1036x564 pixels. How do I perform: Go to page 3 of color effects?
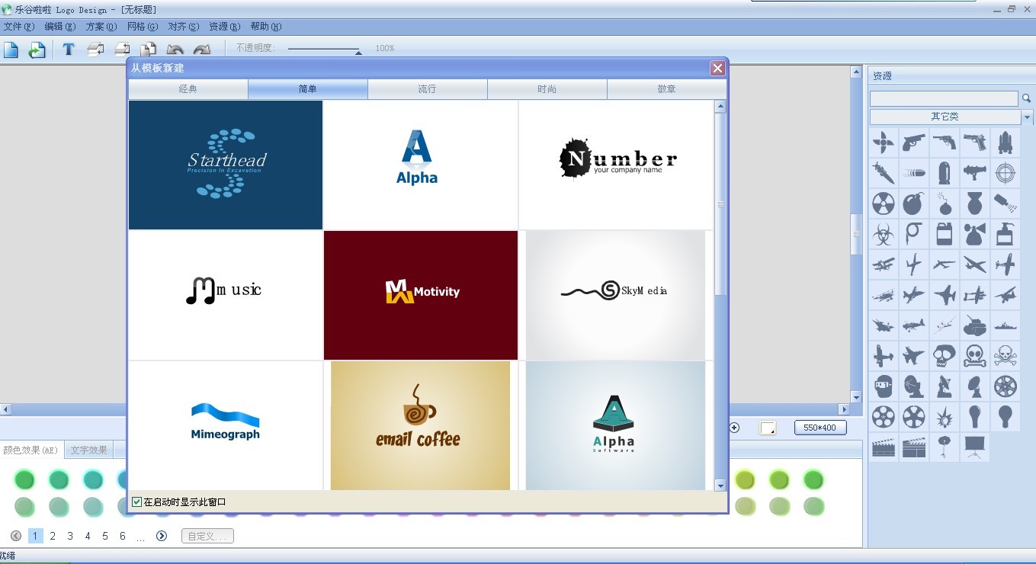point(70,536)
